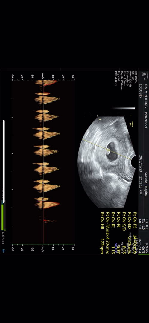Viewport: 149px width, 323px height.
Task: Click patient ID 10033815
Action: 140,91
